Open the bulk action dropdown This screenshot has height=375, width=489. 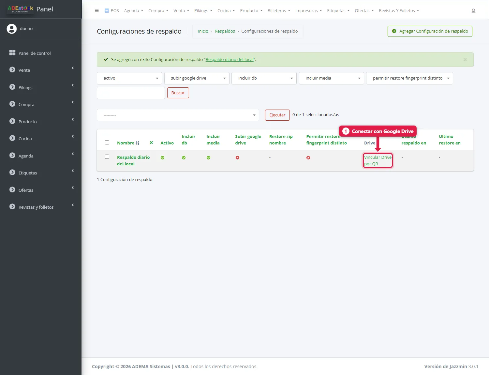[178, 115]
